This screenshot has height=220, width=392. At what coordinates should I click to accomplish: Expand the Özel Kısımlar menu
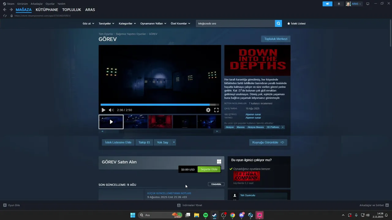[180, 24]
